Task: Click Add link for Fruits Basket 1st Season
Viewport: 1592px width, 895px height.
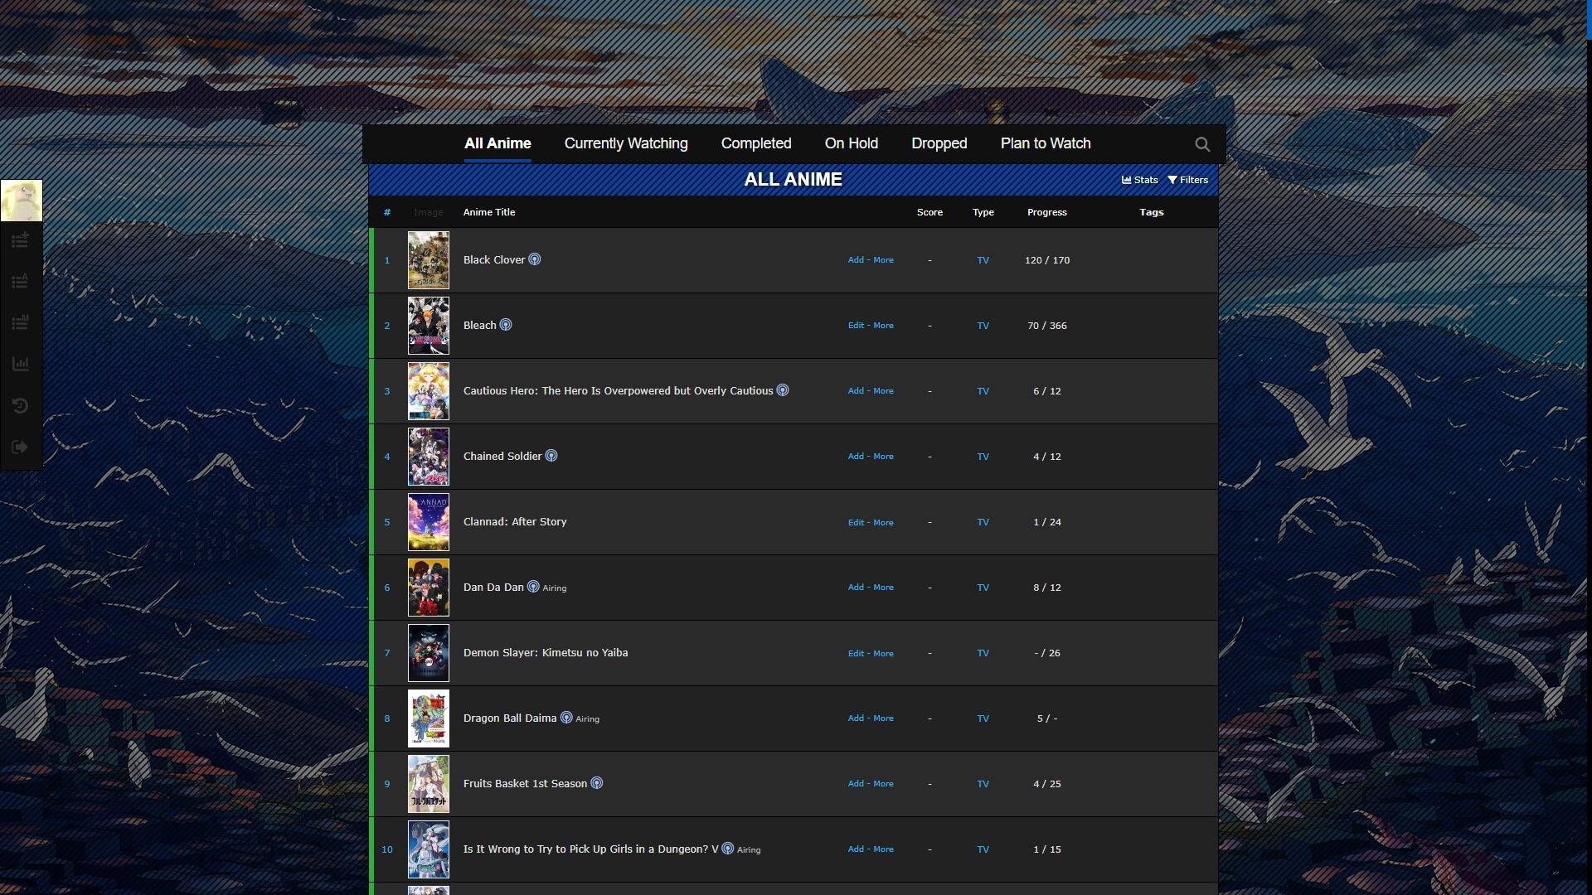Action: 856,784
